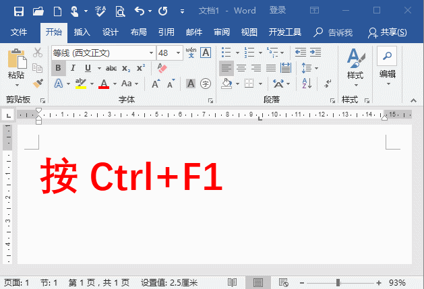Collapse the ribbon with up chevron

click(x=413, y=100)
